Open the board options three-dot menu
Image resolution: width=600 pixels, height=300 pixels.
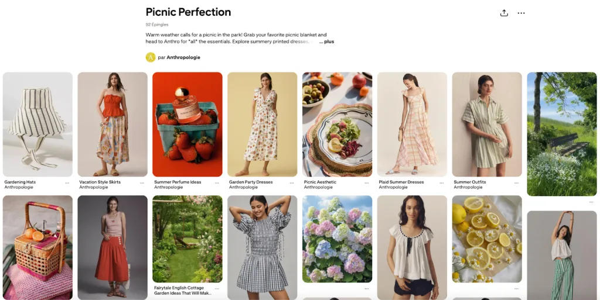click(x=521, y=13)
